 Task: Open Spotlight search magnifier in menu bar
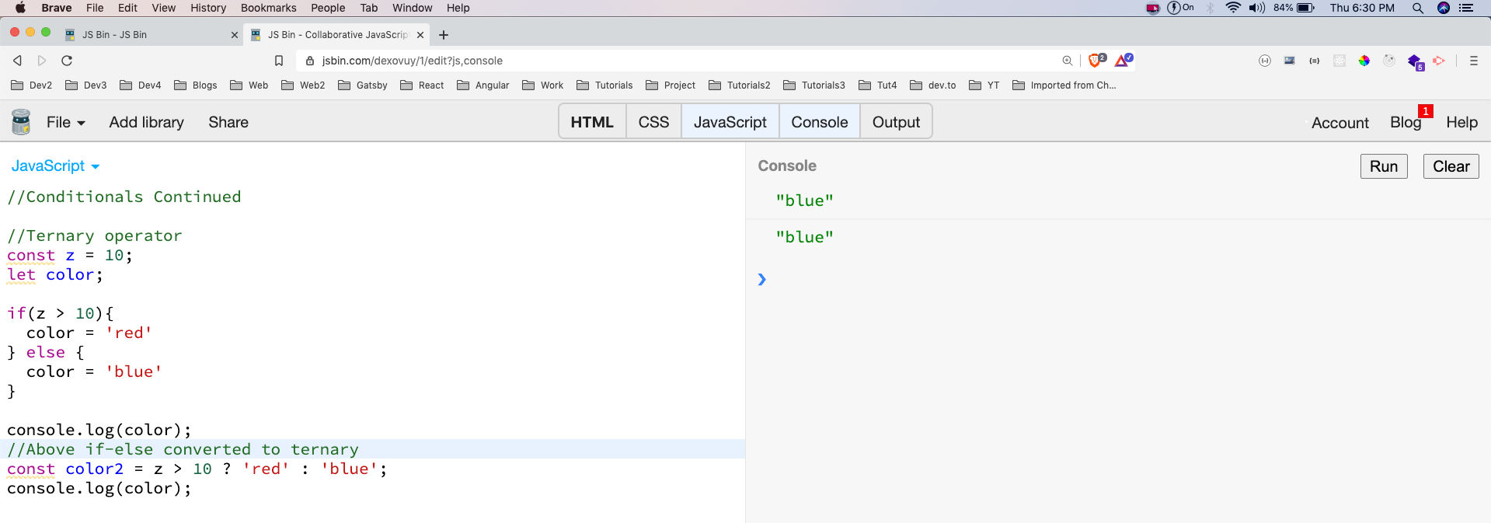click(x=1418, y=8)
